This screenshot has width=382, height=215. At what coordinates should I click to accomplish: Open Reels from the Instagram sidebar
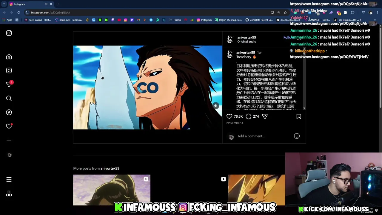point(9,70)
